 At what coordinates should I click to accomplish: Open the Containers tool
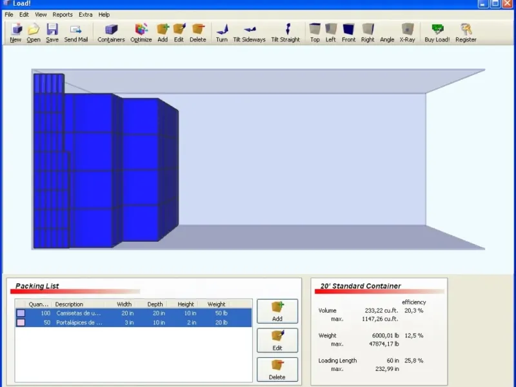pos(111,33)
